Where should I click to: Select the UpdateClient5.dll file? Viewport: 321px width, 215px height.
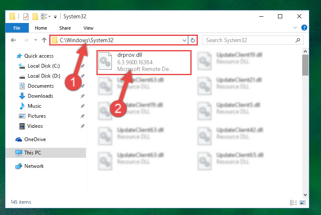[238, 105]
